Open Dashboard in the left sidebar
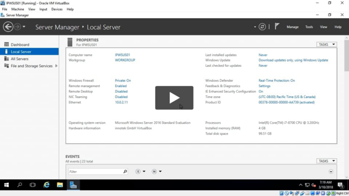Screen dimensions: 349x196 (x=20, y=44)
